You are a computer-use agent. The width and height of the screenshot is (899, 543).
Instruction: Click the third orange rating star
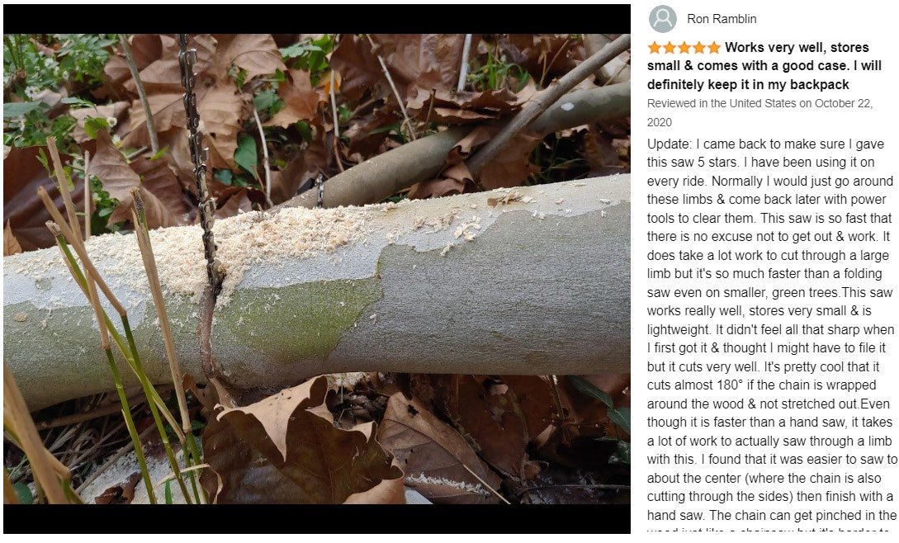click(684, 48)
